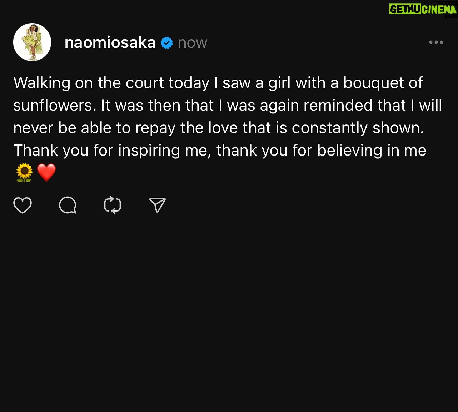Screen dimensions: 458x412
Task: Open post by clicking 'Walking on the court' line
Action: (x=218, y=83)
